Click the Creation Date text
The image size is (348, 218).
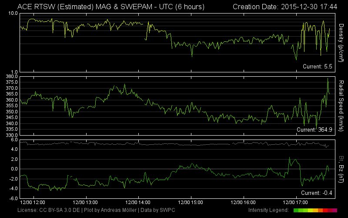tap(286, 7)
